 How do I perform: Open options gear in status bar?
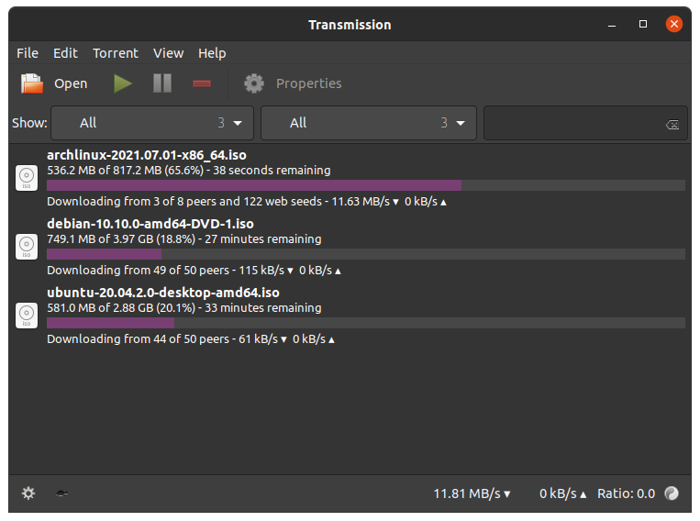click(x=28, y=493)
